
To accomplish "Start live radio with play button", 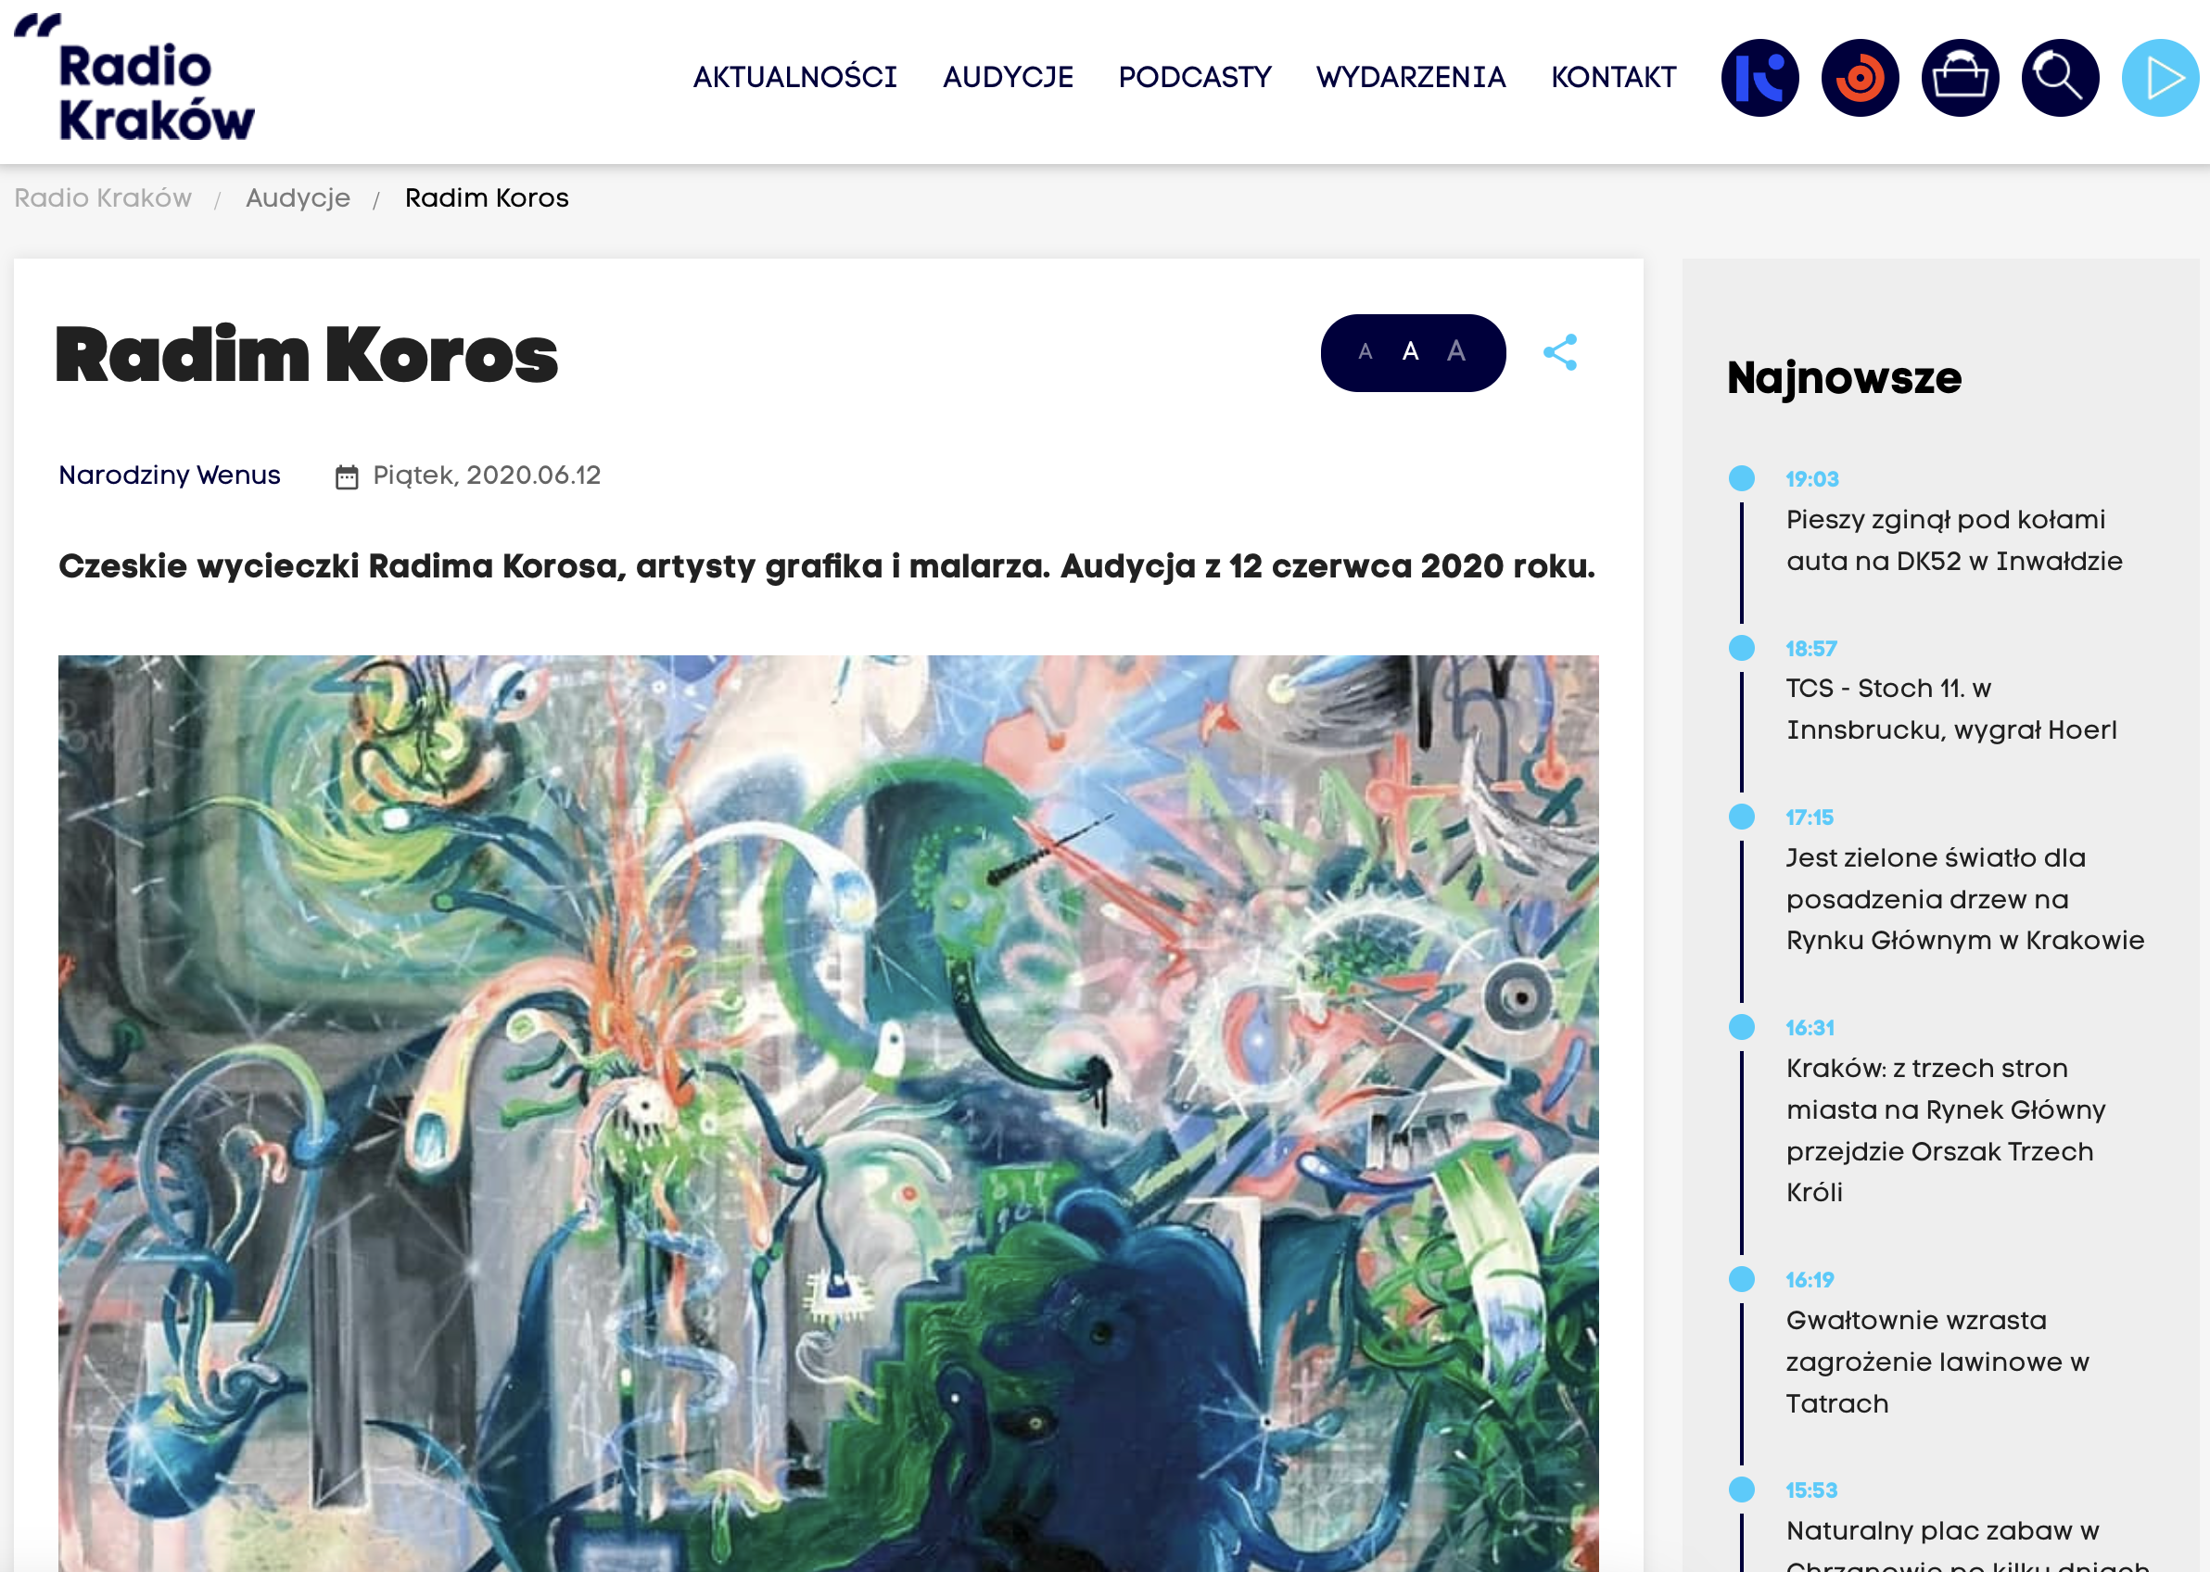I will point(2161,78).
